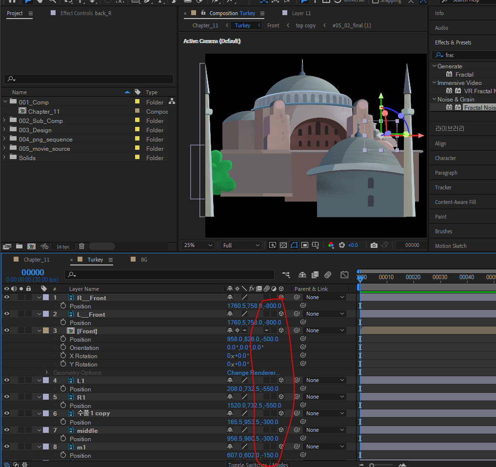Click Orientation stopwatch of Front layer
The width and height of the screenshot is (496, 467).
pos(63,347)
